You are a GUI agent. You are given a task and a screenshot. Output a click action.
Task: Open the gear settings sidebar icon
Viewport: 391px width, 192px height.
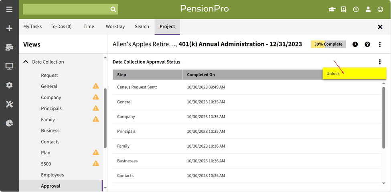coord(9,85)
